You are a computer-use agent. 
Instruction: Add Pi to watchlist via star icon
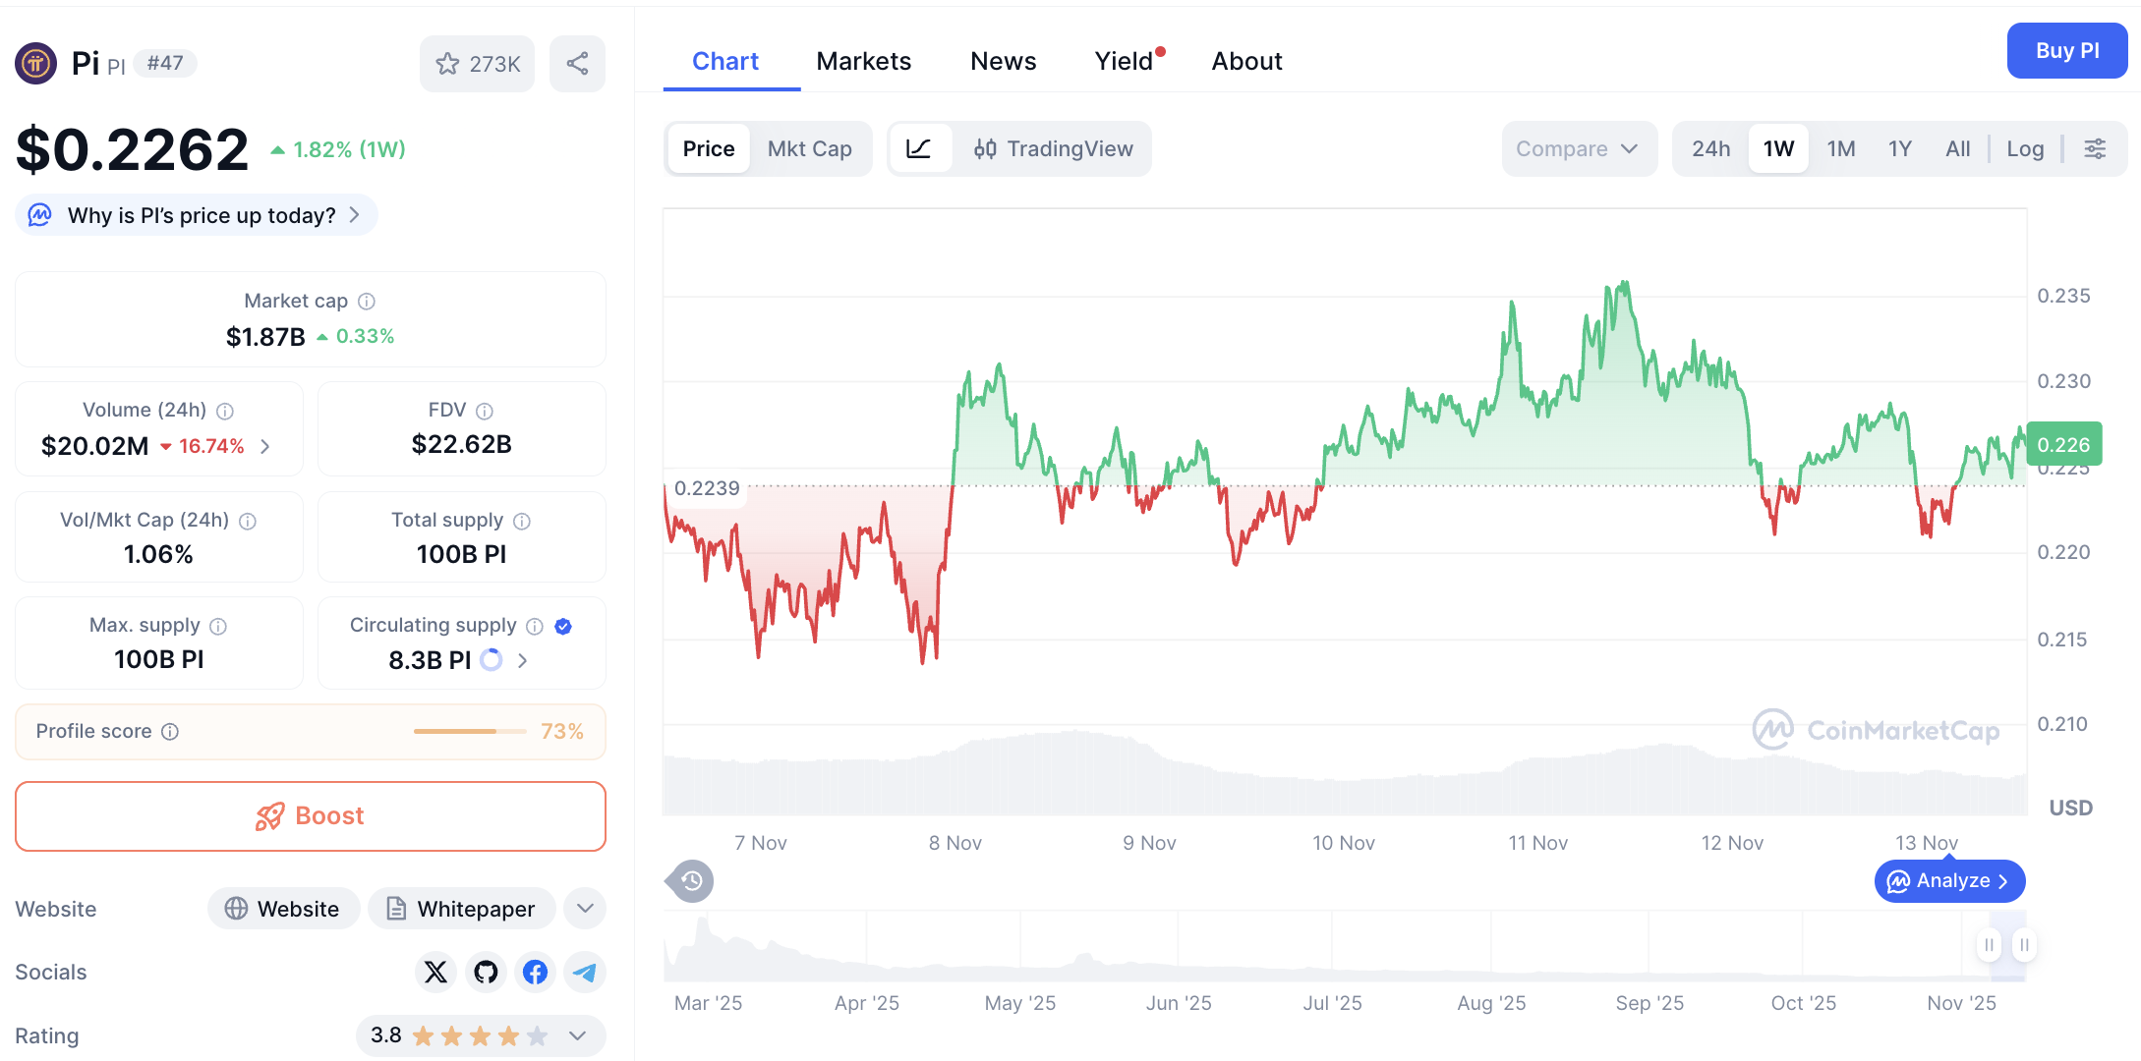click(448, 63)
